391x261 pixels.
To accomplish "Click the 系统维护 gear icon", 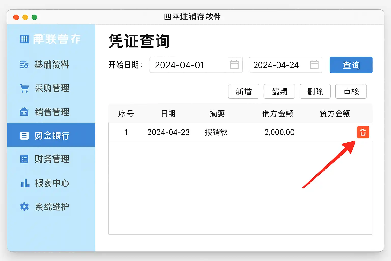I will coord(24,206).
